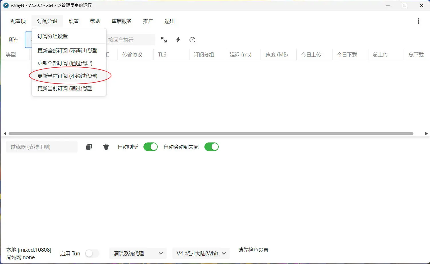Open the speed test speedometer icon
The width and height of the screenshot is (430, 264).
tap(192, 40)
